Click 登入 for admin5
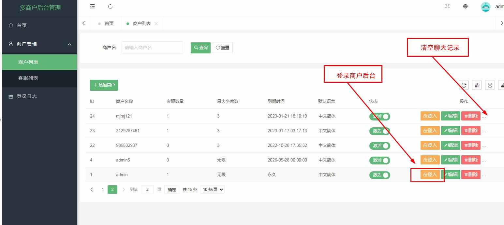504x225 pixels. (430, 160)
